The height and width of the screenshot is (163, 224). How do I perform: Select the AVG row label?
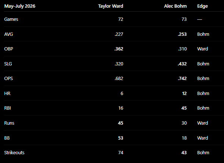(x=8, y=34)
